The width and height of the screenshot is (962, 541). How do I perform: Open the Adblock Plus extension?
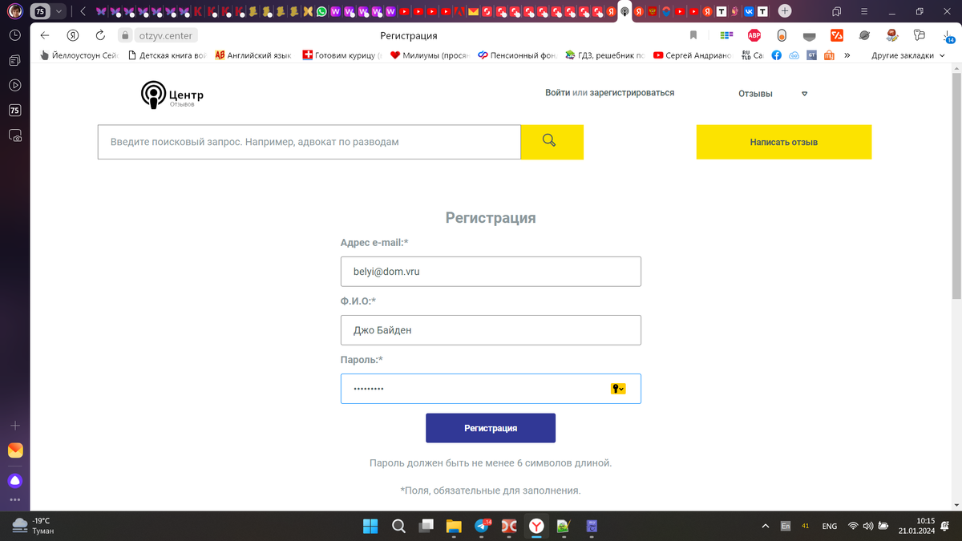click(754, 35)
